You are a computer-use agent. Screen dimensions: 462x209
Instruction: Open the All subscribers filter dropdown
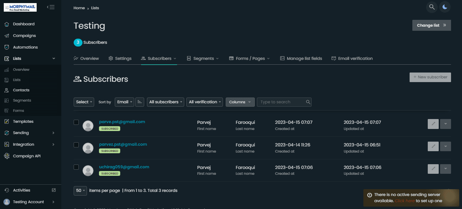(x=165, y=102)
